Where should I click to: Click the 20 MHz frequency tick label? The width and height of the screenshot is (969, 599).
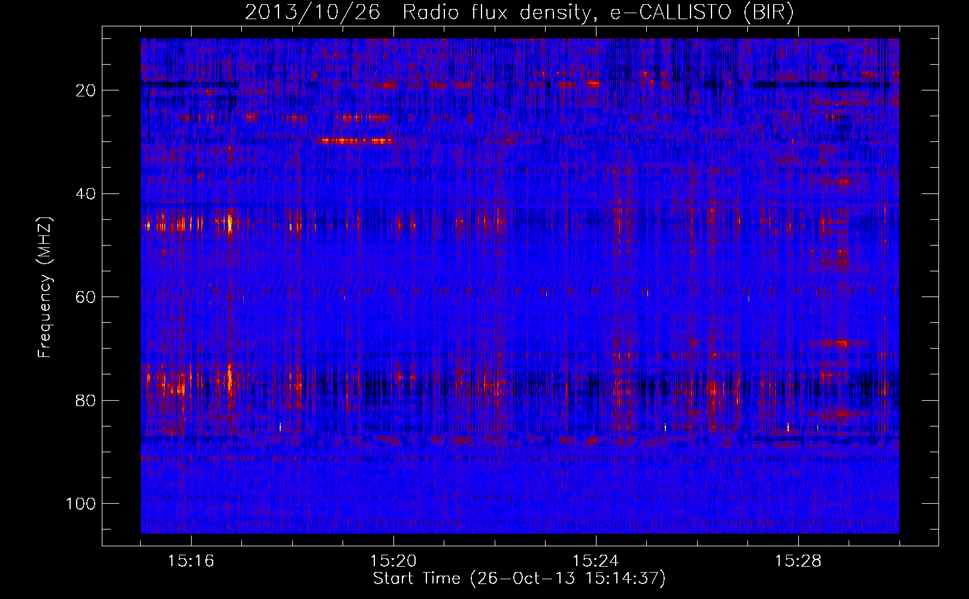click(86, 90)
